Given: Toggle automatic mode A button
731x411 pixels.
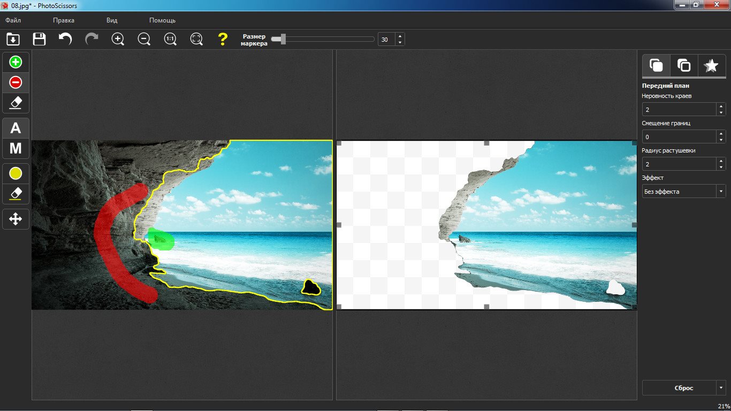Looking at the screenshot, I should click(x=16, y=128).
